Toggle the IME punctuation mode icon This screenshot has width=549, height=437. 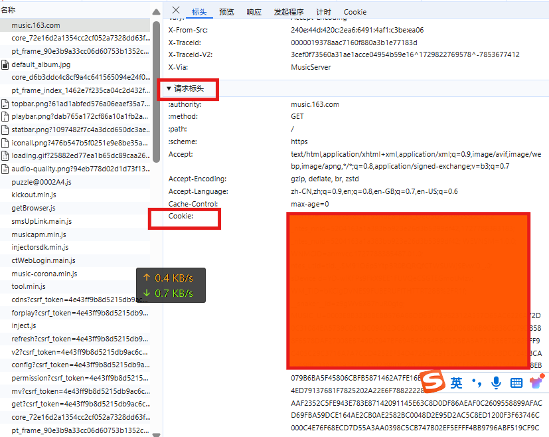[x=476, y=383]
